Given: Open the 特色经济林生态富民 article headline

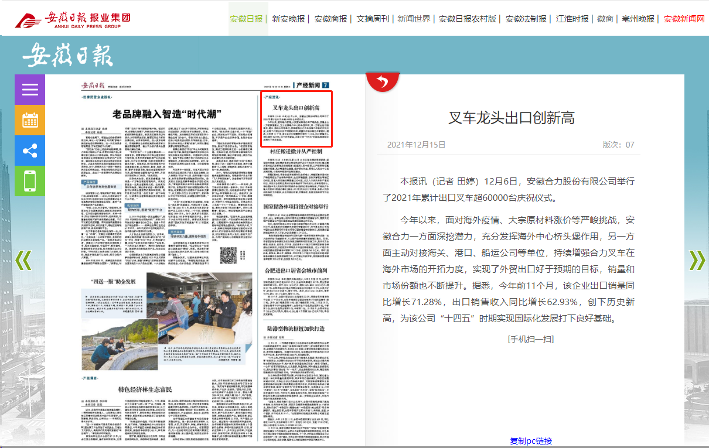Looking at the screenshot, I should coord(144,389).
